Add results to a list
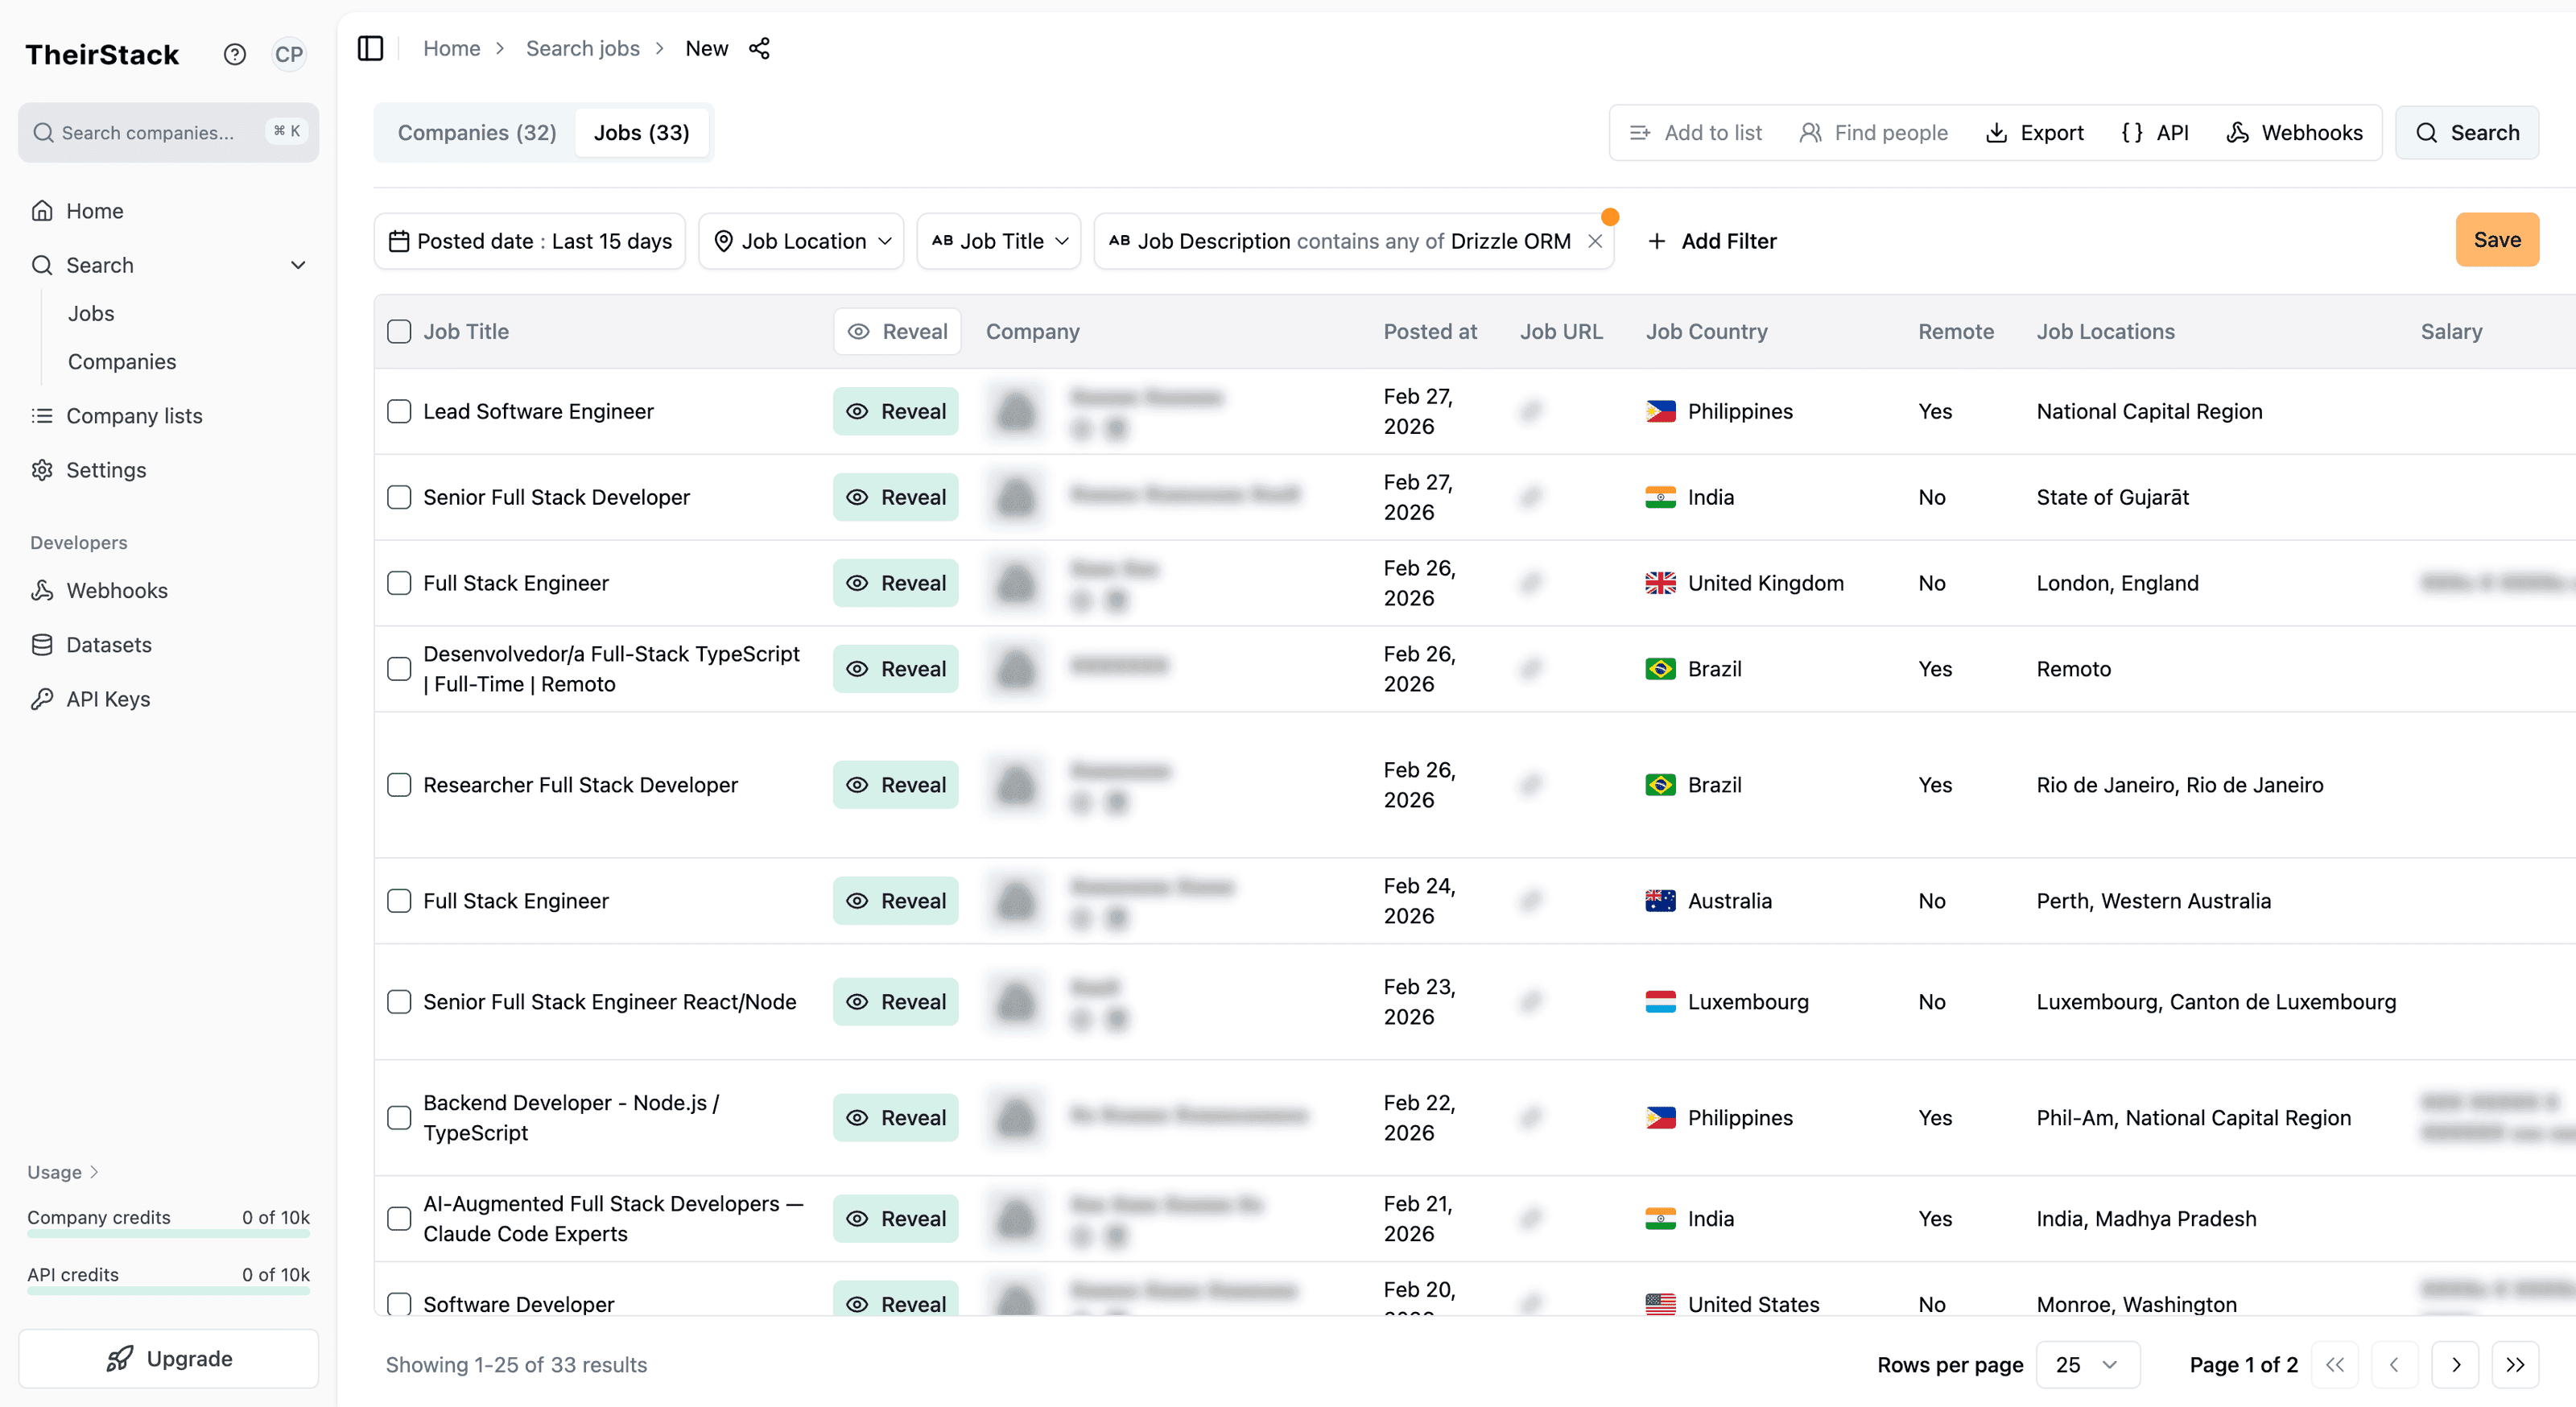Image resolution: width=2576 pixels, height=1407 pixels. [x=1695, y=132]
